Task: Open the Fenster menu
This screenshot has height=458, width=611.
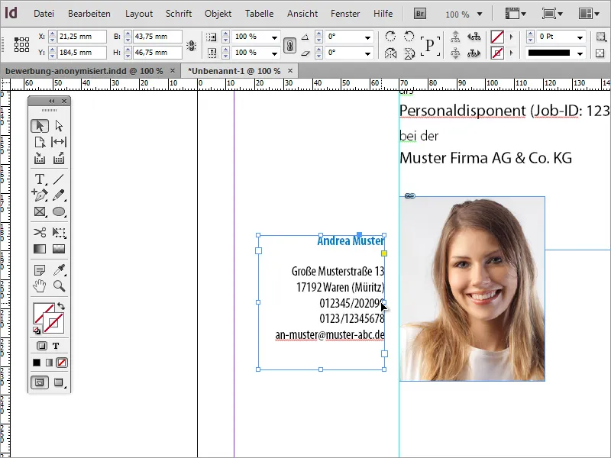Action: 345,14
